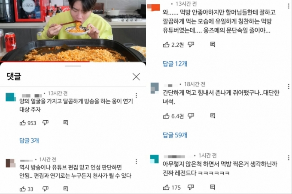Open teal avatar of the 1시간 전 commenter
This screenshot has height=194, width=292.
pyautogui.click(x=155, y=159)
